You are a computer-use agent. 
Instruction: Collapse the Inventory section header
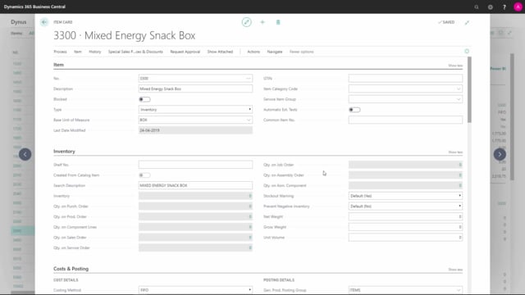coord(64,152)
